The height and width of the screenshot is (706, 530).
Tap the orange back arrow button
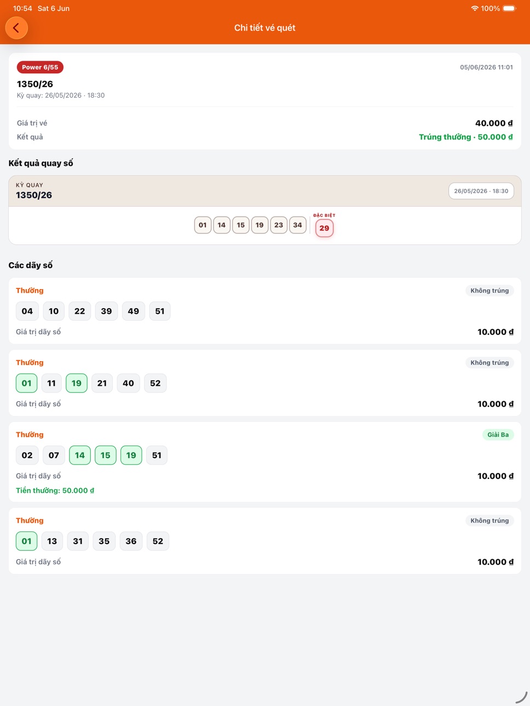point(16,28)
